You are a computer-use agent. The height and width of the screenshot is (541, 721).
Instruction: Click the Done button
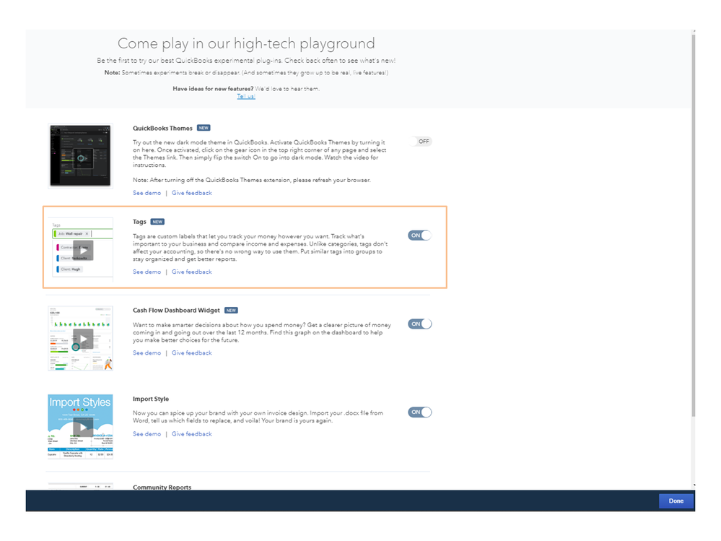click(676, 501)
